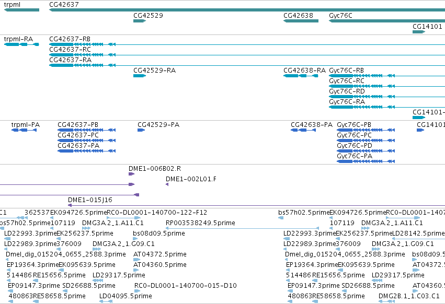Click the CG42637-PA protein exon glyph
445x304 pixels.
tap(87, 151)
